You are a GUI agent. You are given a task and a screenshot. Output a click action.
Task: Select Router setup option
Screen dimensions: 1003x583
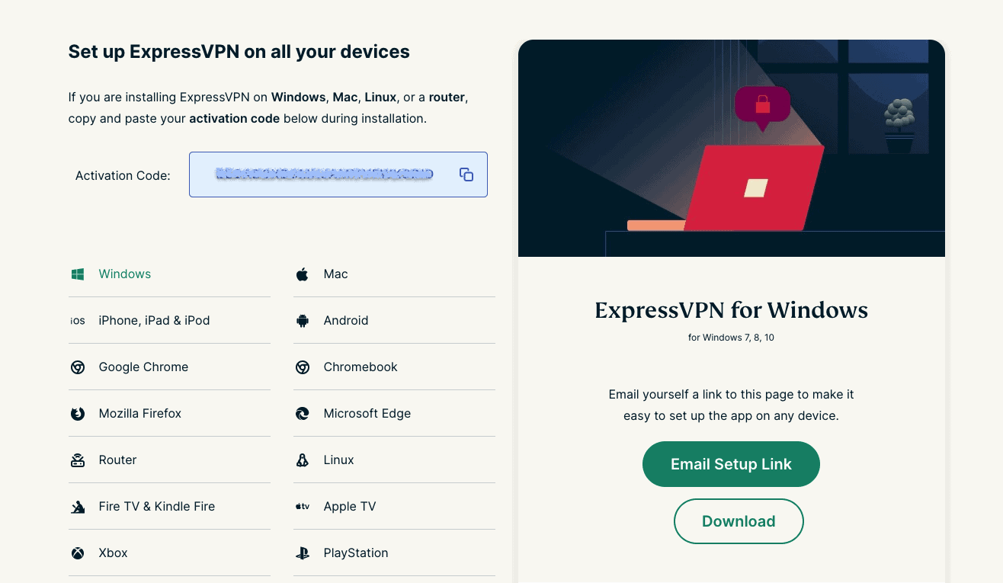click(169, 460)
